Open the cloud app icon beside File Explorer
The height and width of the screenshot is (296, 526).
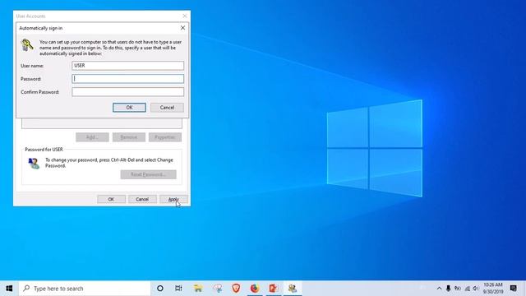coord(217,289)
